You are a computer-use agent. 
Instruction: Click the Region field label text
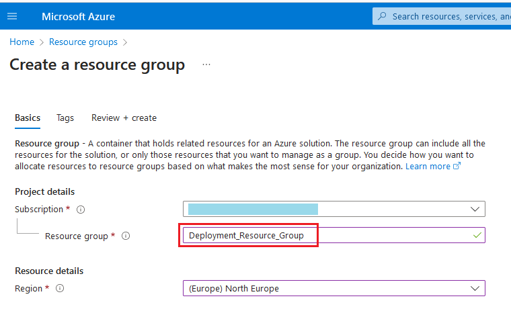click(29, 288)
